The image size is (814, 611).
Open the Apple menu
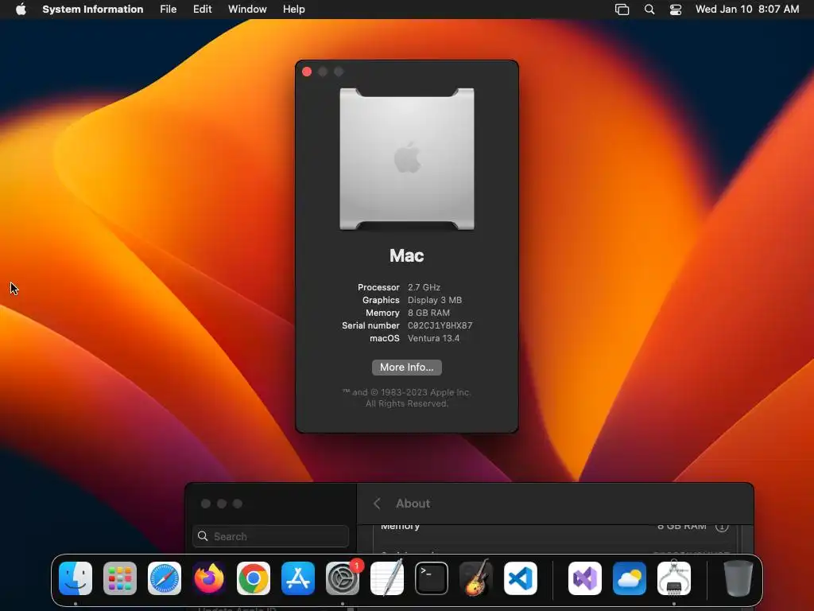click(21, 10)
